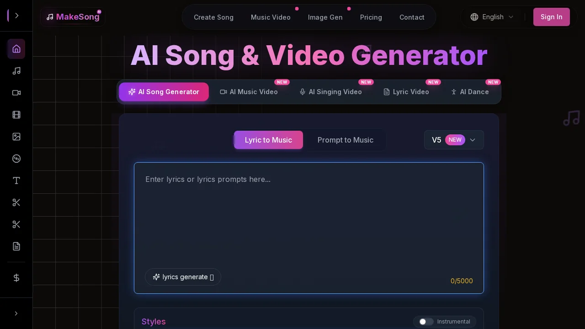Image resolution: width=585 pixels, height=329 pixels.
Task: Enable the Instrumental toggle
Action: click(x=426, y=322)
